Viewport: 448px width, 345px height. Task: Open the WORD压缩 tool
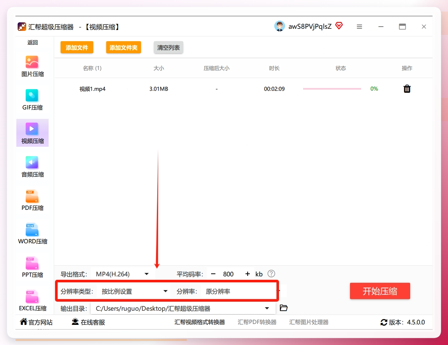point(32,233)
